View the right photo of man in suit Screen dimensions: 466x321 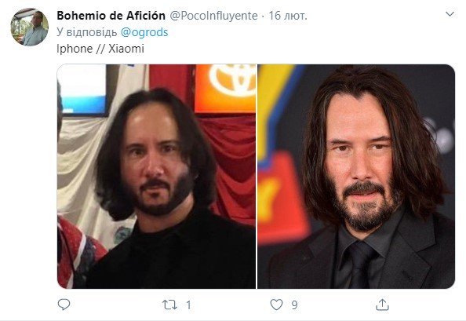pyautogui.click(x=356, y=177)
